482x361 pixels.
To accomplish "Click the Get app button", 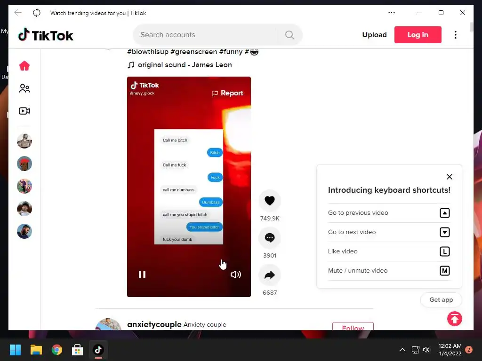I will (441, 299).
